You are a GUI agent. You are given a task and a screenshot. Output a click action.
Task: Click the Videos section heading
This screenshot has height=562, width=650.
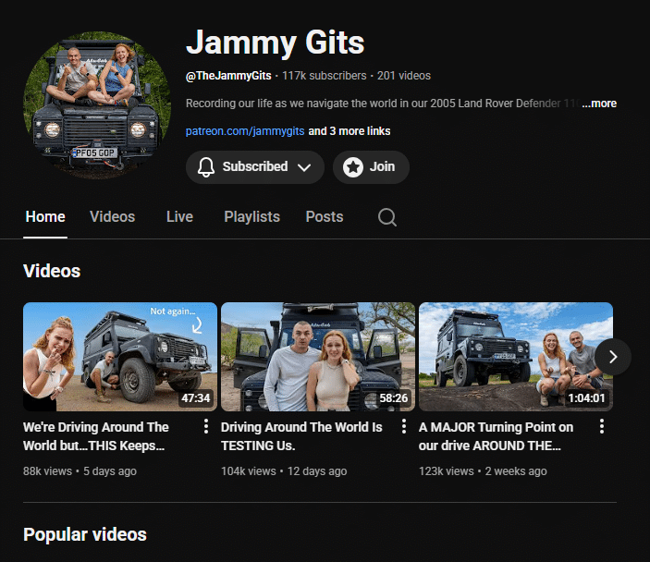(52, 271)
